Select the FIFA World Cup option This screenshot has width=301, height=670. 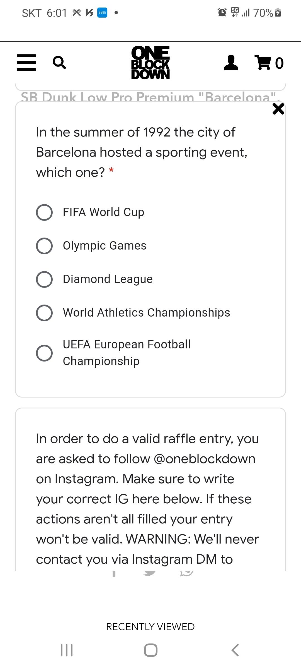(44, 212)
